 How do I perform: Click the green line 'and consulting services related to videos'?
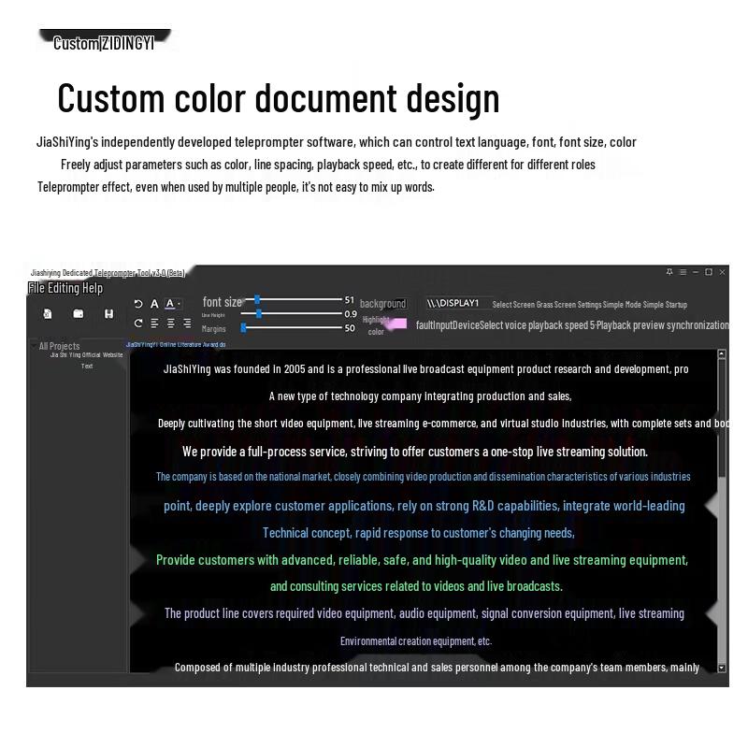pos(416,586)
